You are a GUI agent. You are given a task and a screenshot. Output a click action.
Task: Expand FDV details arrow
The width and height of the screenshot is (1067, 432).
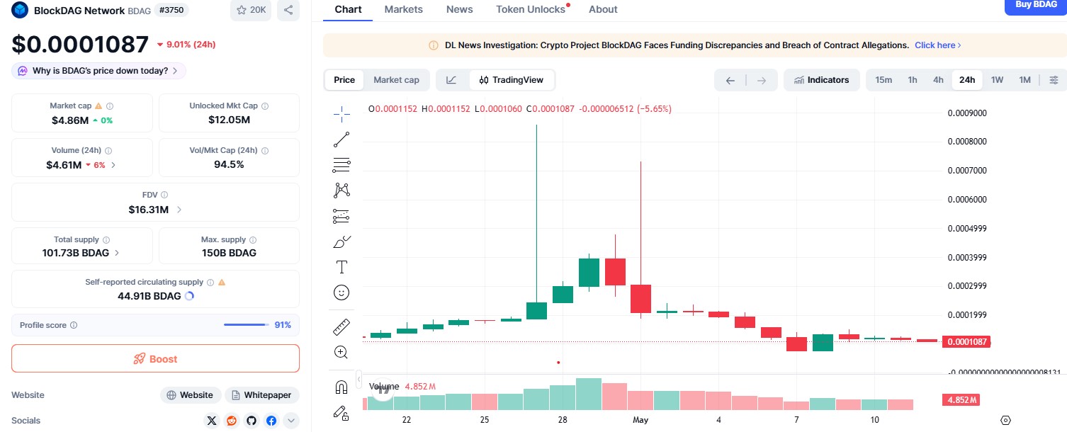click(x=179, y=210)
